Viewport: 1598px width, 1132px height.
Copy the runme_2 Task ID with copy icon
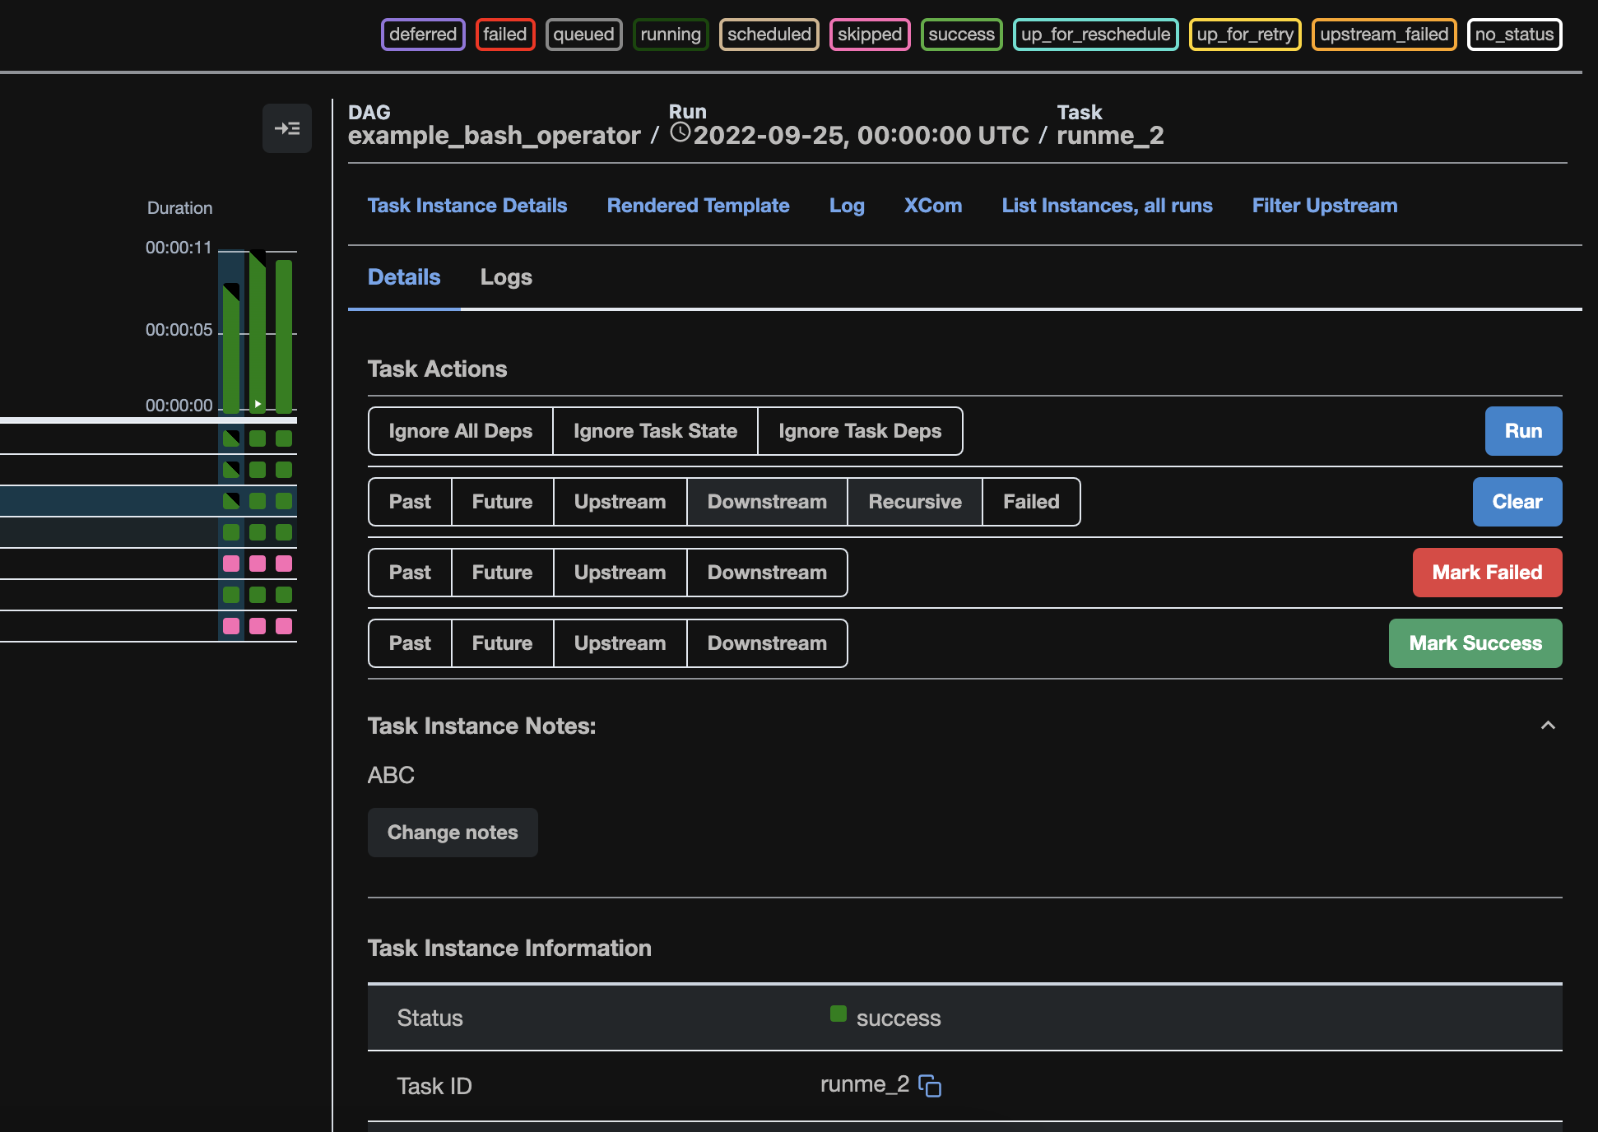click(930, 1086)
